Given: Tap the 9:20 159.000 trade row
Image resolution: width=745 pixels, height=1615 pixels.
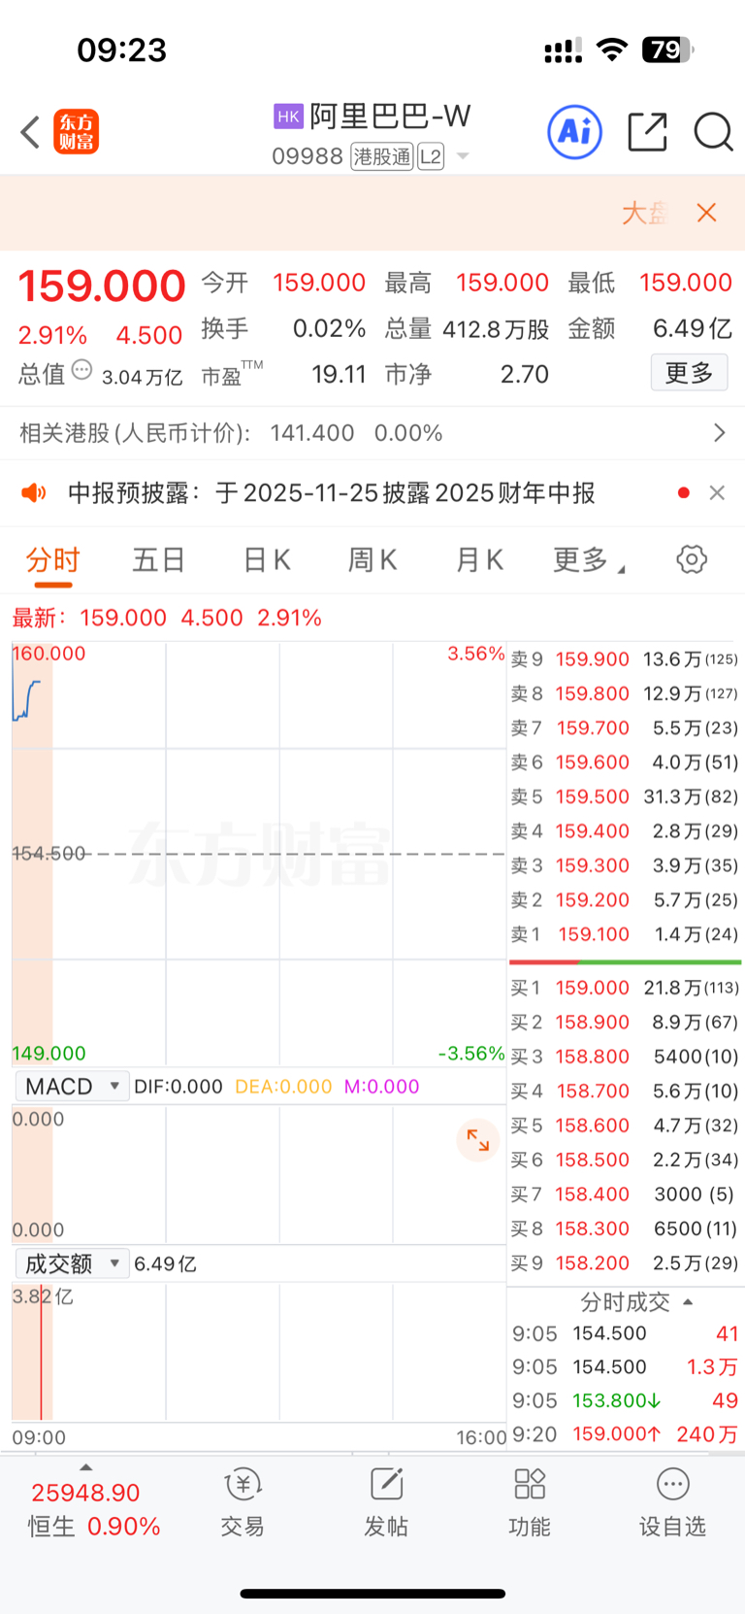Looking at the screenshot, I should [625, 1434].
